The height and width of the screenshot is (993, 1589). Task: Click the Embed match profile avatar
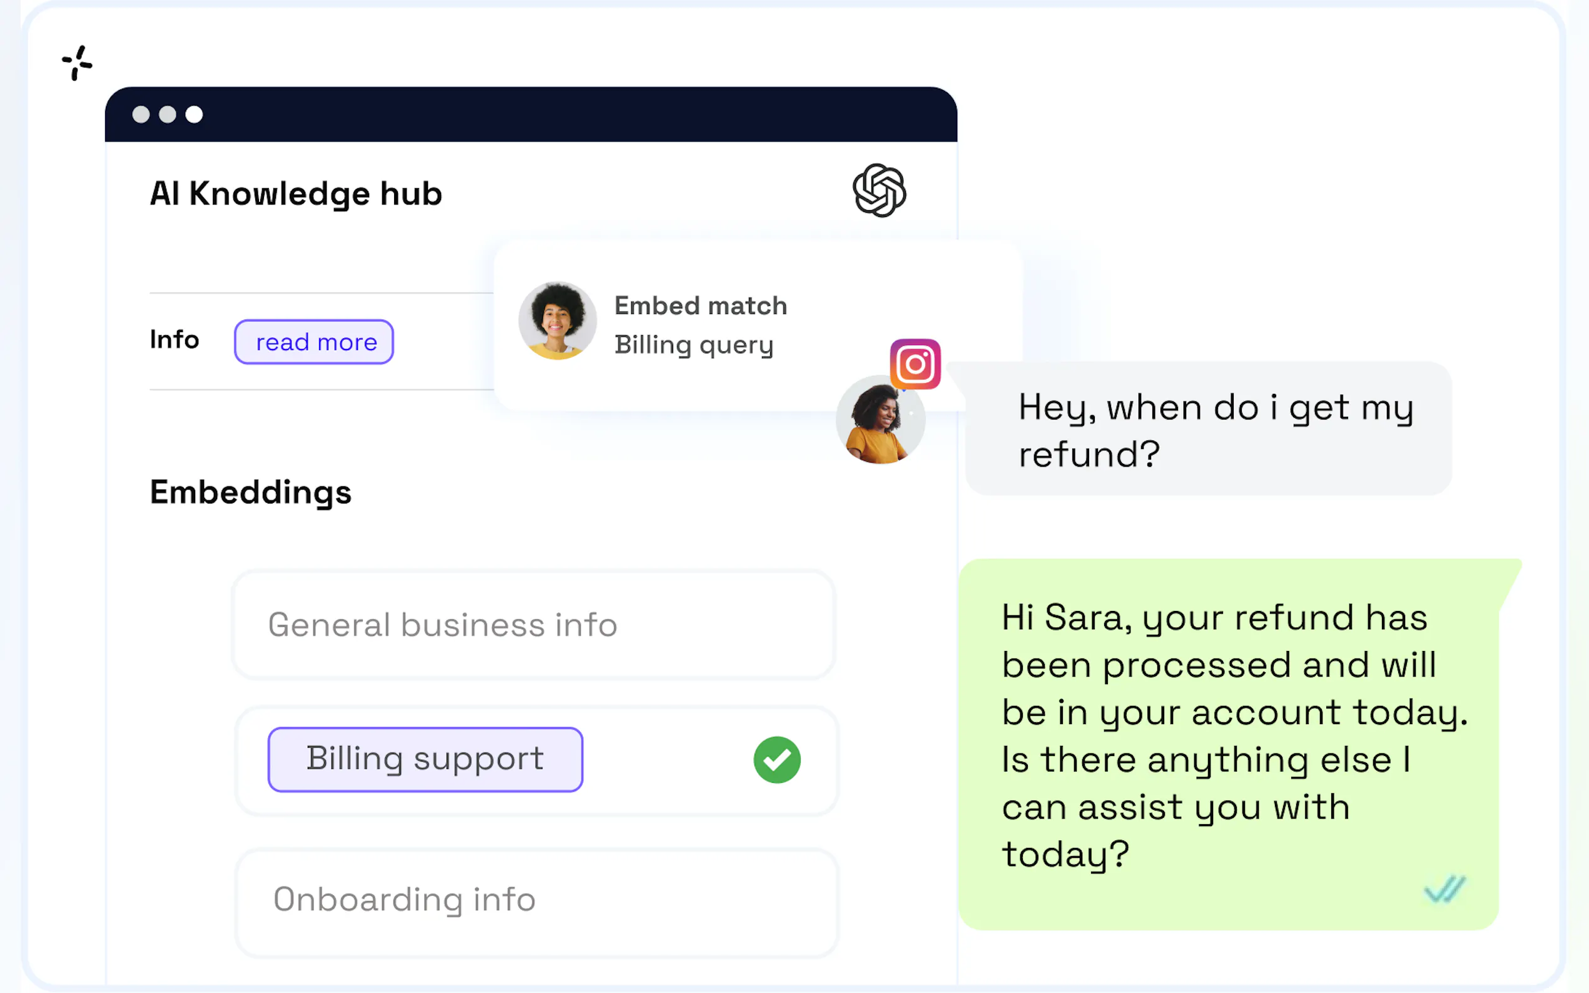pos(557,321)
